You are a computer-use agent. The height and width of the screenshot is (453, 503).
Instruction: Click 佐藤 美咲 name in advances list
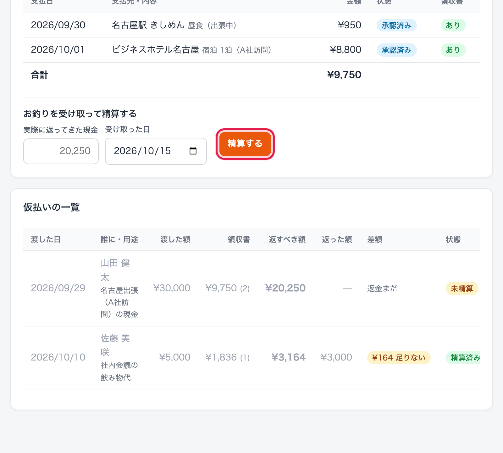(115, 345)
